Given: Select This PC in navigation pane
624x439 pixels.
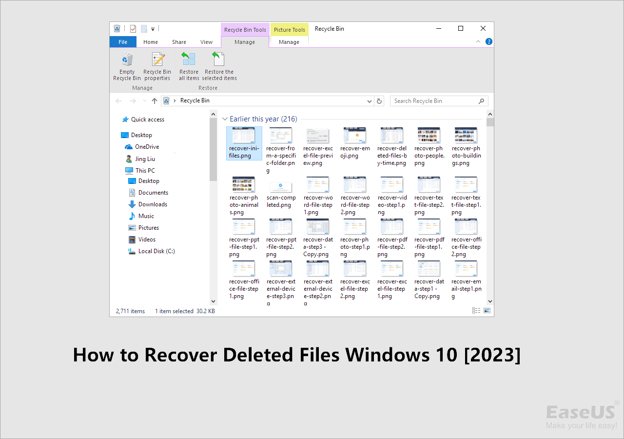Looking at the screenshot, I should click(x=140, y=171).
